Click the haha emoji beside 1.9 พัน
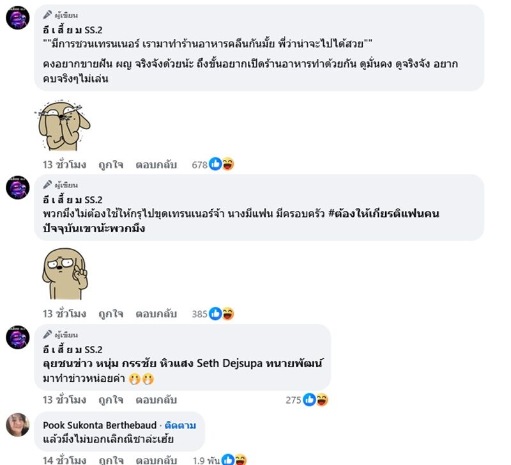Screen dimensions: 511x465 [x=240, y=459]
